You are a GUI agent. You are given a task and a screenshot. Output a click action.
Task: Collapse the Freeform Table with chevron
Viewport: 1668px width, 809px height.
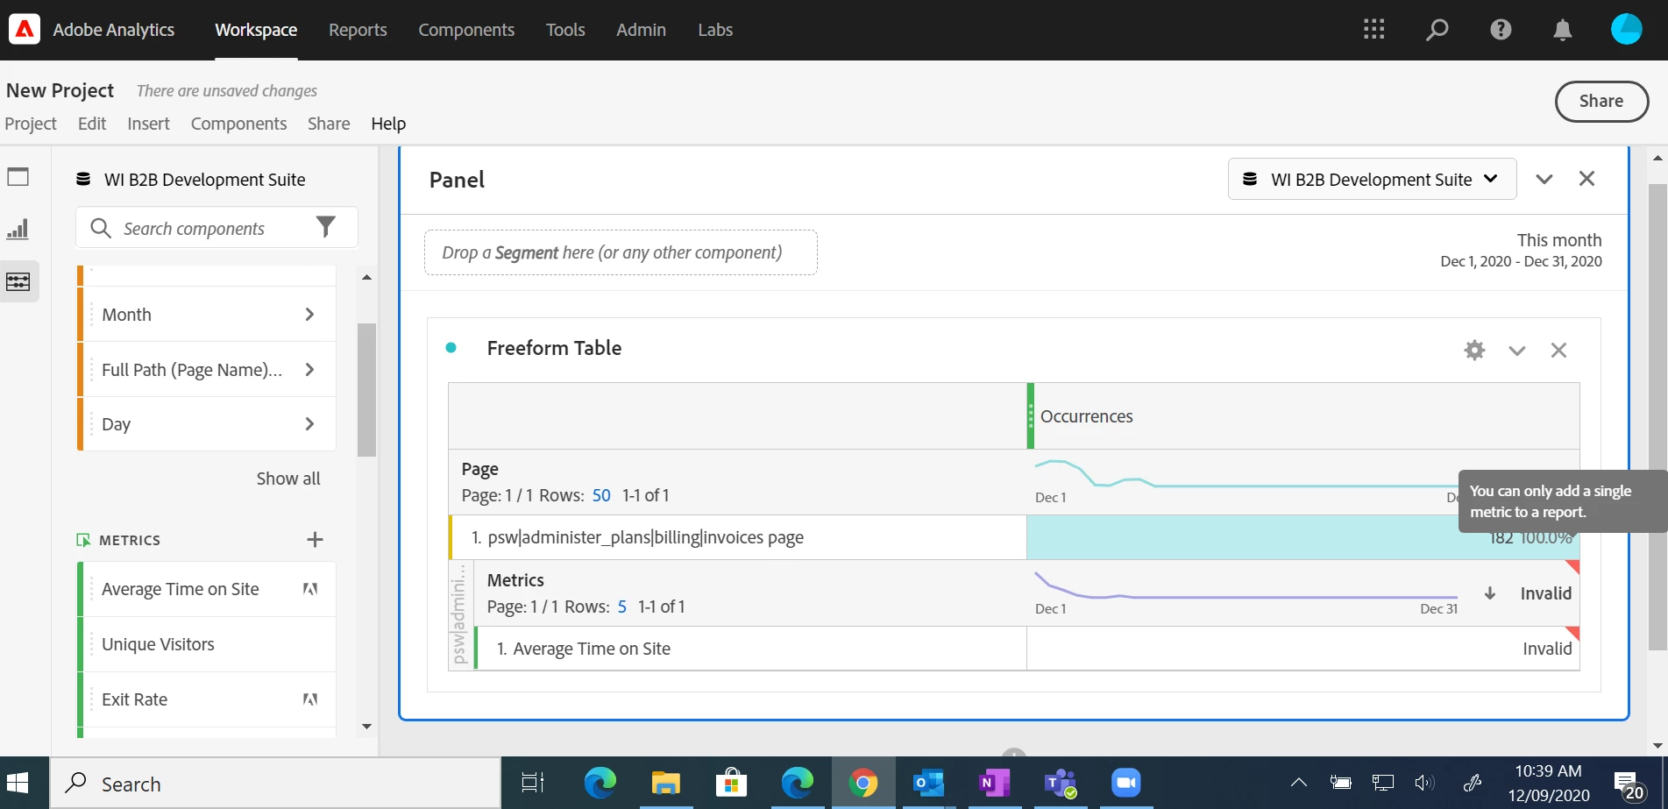[1517, 351]
